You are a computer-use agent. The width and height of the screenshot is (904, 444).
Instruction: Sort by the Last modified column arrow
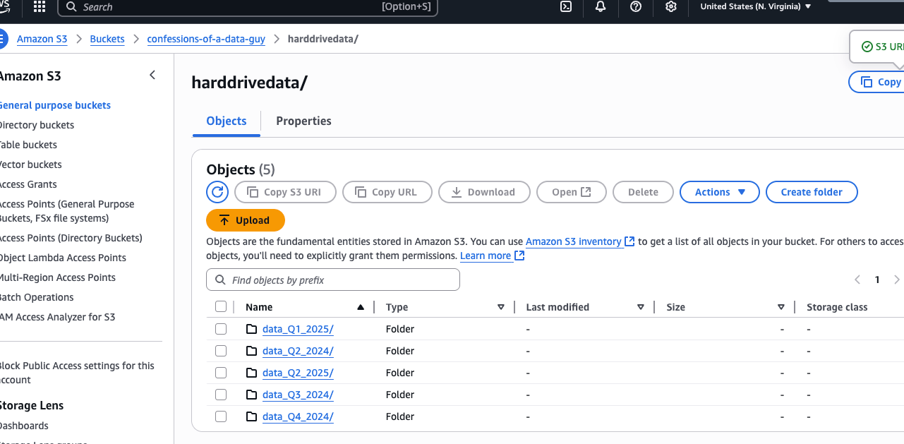tap(641, 307)
